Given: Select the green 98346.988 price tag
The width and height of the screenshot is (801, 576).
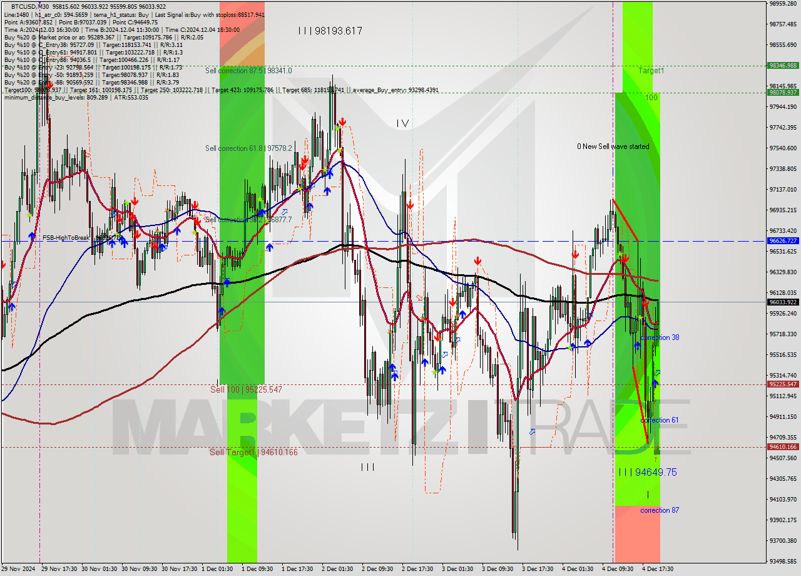Looking at the screenshot, I should (783, 65).
